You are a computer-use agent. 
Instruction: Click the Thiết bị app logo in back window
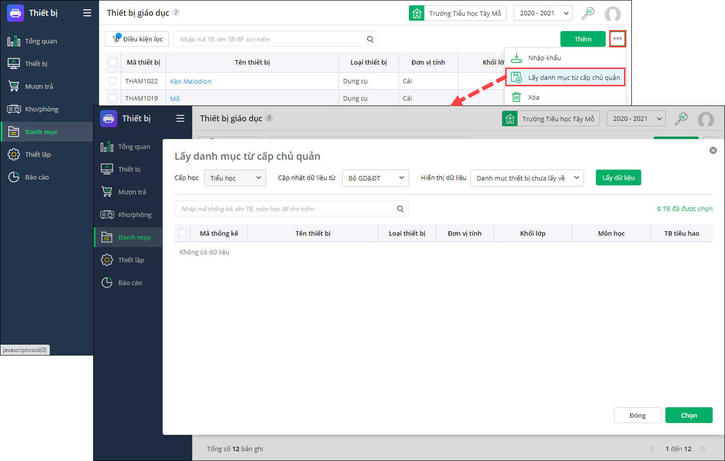[x=15, y=13]
